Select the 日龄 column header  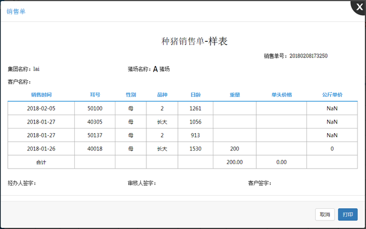(195, 95)
